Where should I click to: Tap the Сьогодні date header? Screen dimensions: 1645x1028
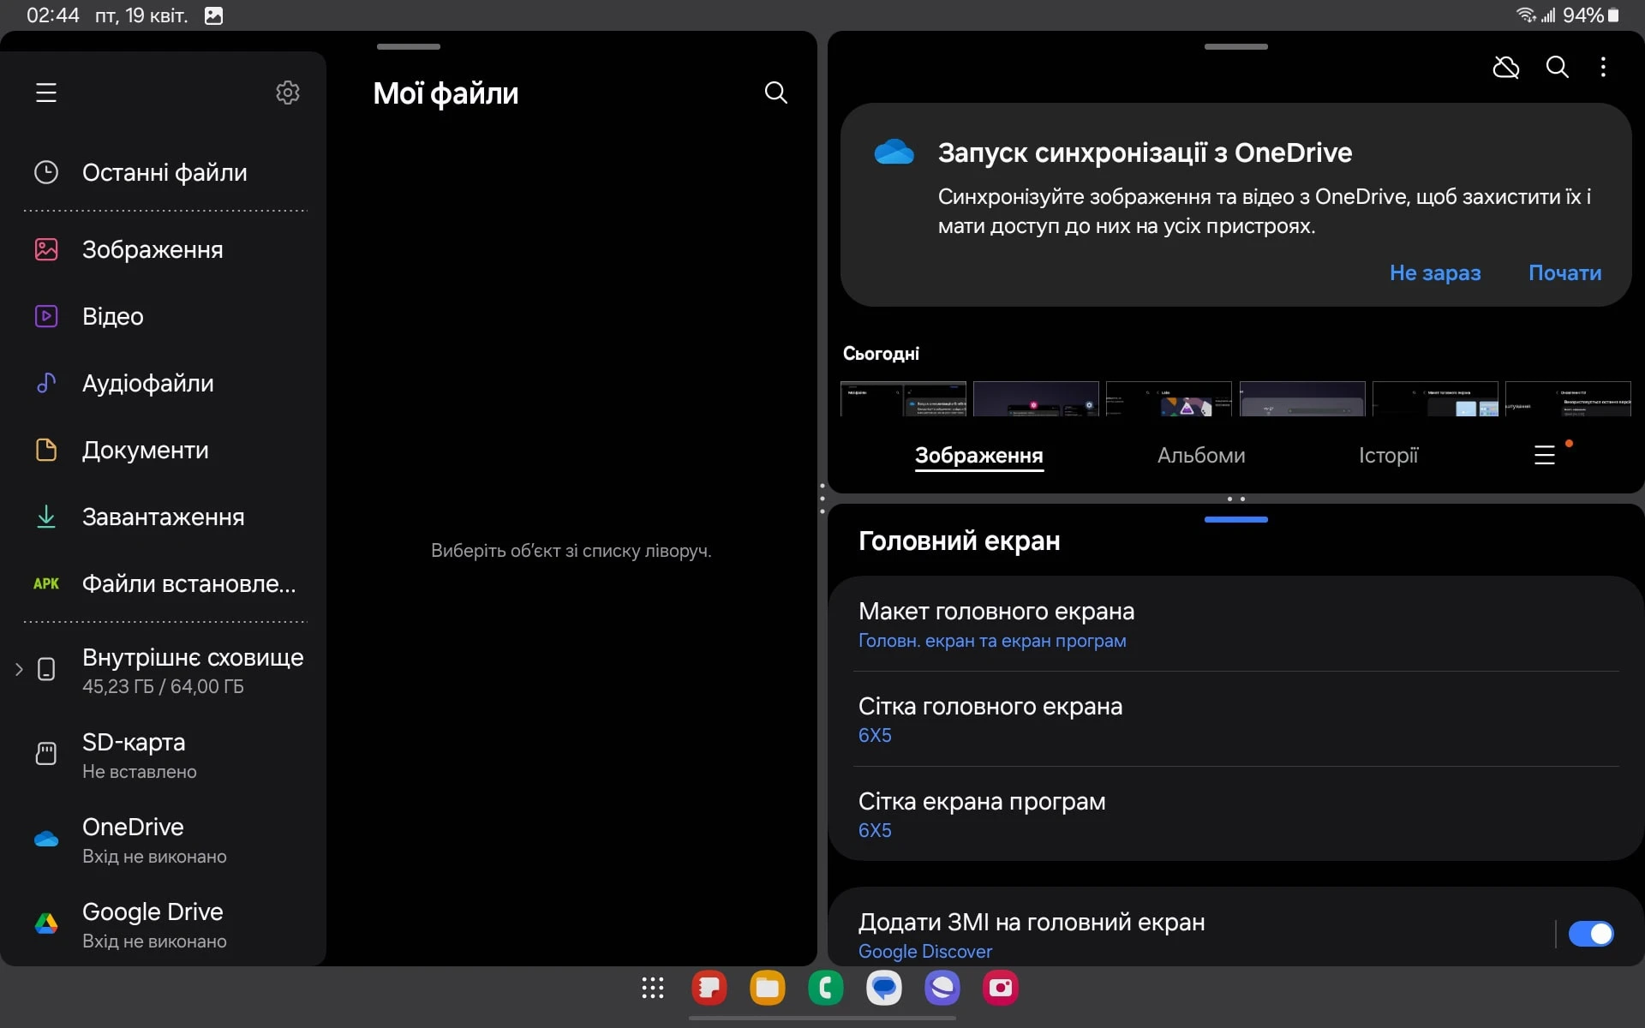[x=881, y=353]
